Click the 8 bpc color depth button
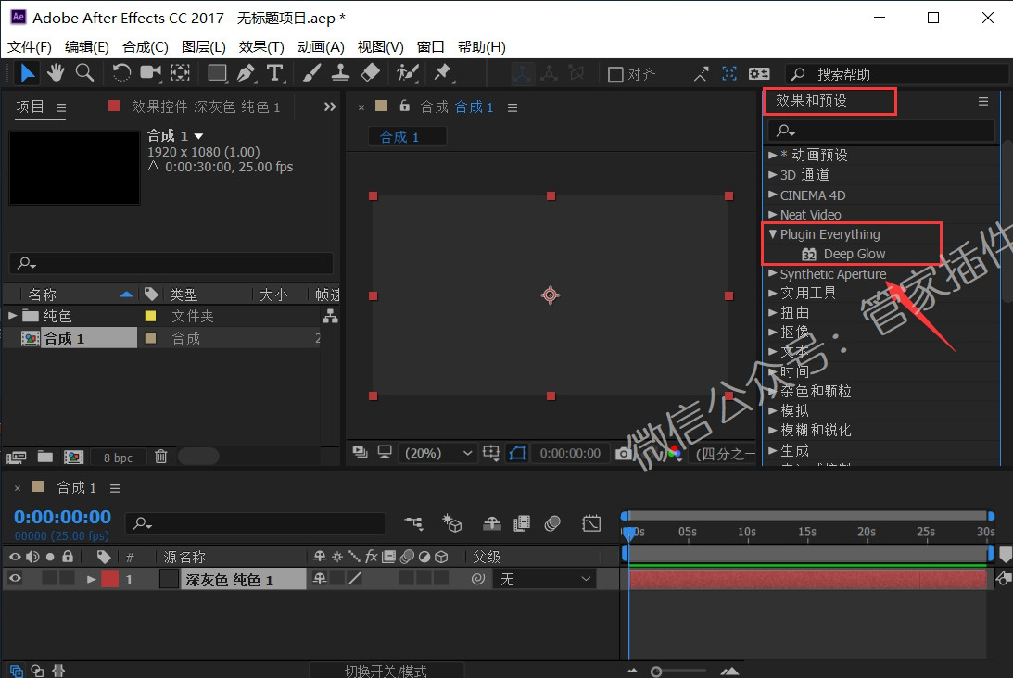Image resolution: width=1013 pixels, height=678 pixels. click(118, 458)
